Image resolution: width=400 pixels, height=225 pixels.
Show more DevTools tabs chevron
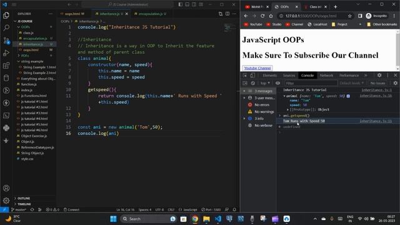pos(365,75)
